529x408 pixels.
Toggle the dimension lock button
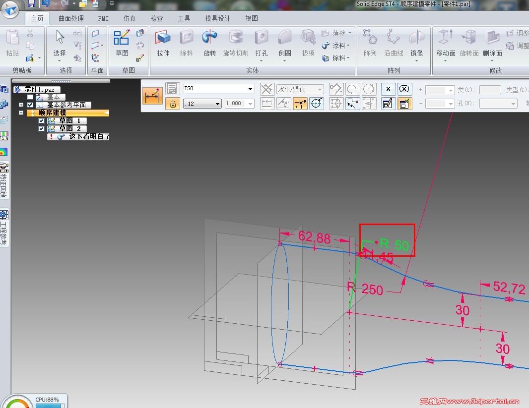click(172, 104)
